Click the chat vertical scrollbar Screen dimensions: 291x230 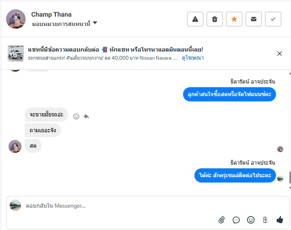(290, 177)
